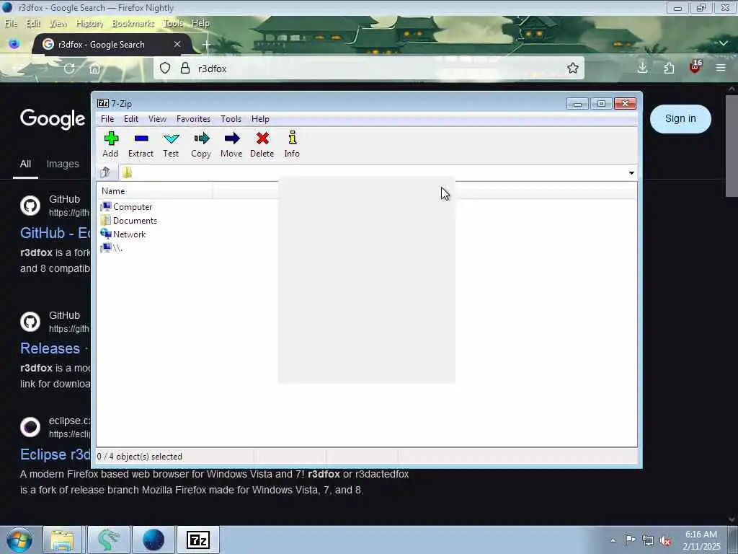Click the Sign in button on Google

pyautogui.click(x=680, y=119)
